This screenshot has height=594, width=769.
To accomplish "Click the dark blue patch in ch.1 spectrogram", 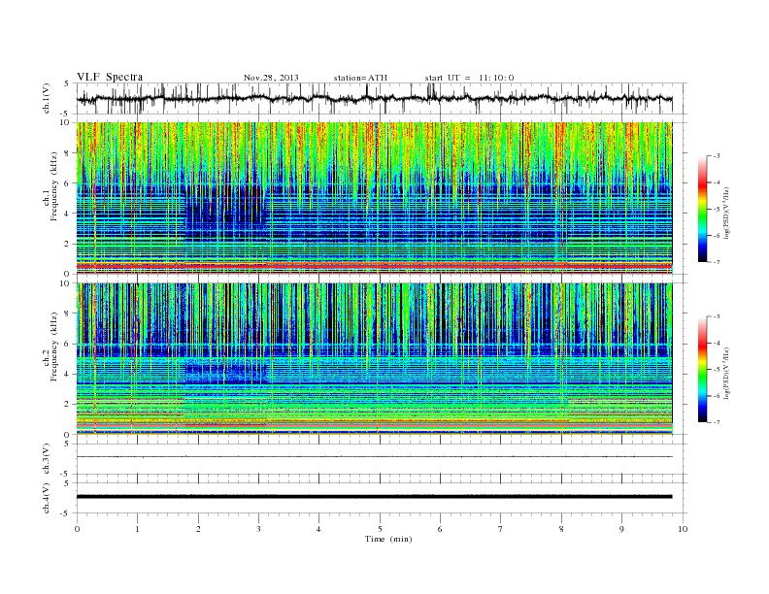I will coord(224,208).
